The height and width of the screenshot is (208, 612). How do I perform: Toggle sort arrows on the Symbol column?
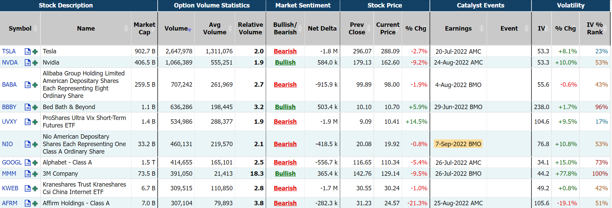tap(36, 29)
